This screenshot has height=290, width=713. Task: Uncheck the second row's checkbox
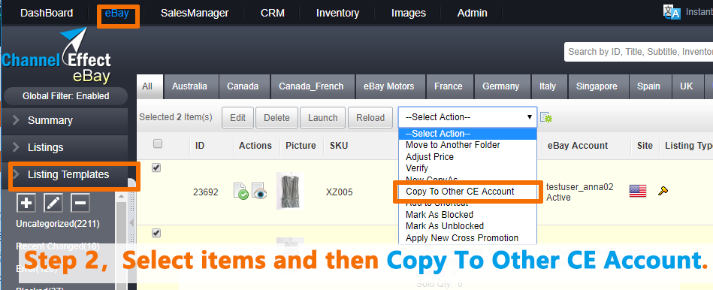pyautogui.click(x=156, y=233)
